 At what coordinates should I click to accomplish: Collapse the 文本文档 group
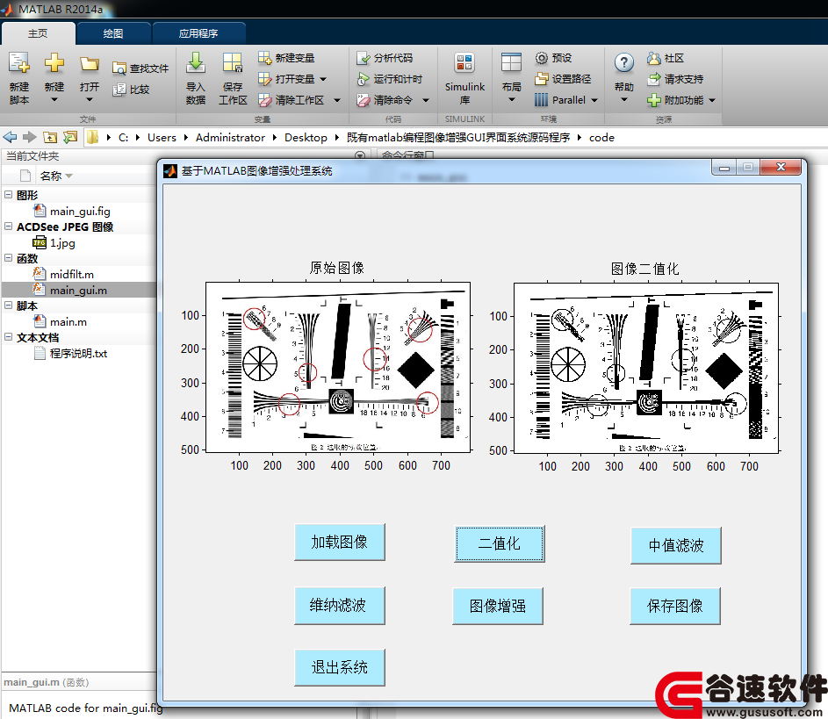[9, 337]
